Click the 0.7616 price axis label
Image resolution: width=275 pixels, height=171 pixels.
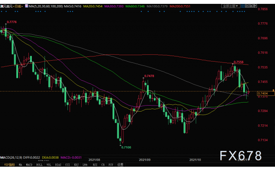263,53
